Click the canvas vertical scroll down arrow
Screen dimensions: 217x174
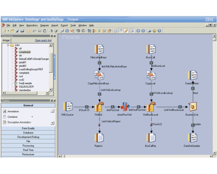click(214, 153)
